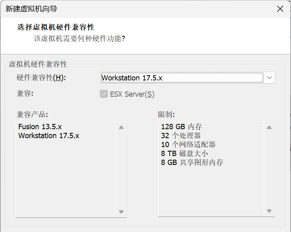Select the 8 TB 磁盘大小 limit entry
The height and width of the screenshot is (232, 291).
tap(185, 153)
